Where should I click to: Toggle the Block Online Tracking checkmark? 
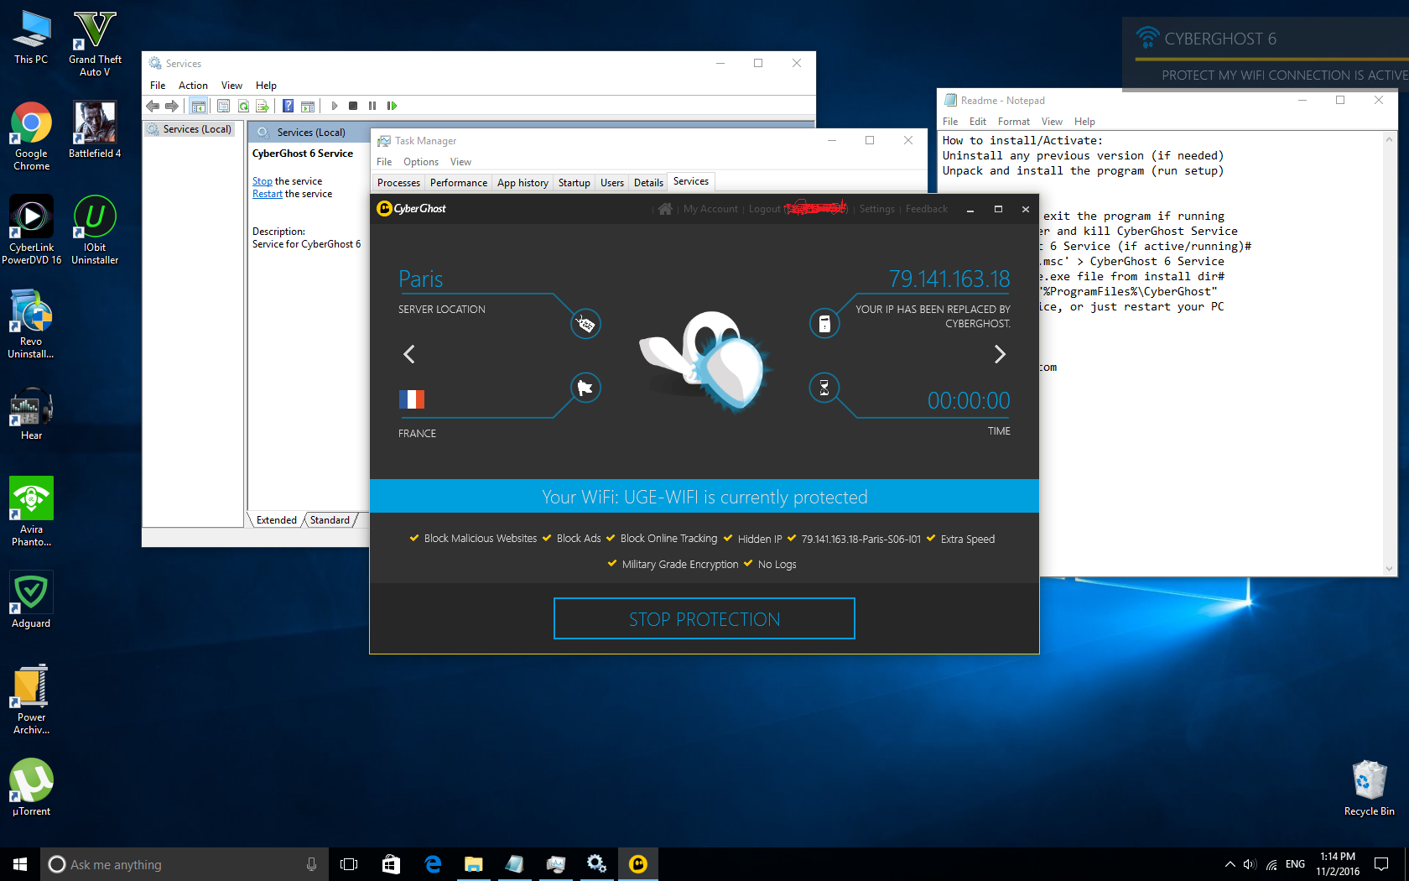pyautogui.click(x=611, y=538)
